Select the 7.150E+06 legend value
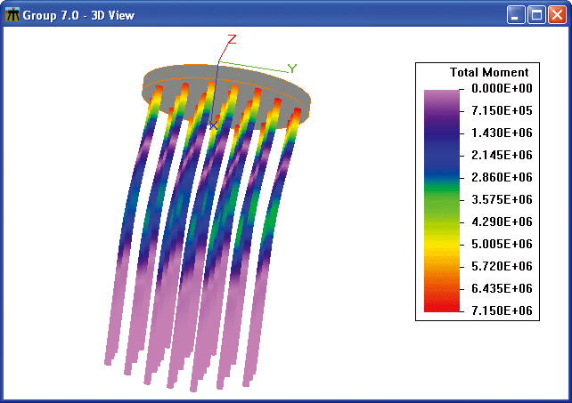The width and height of the screenshot is (572, 403). 502,310
